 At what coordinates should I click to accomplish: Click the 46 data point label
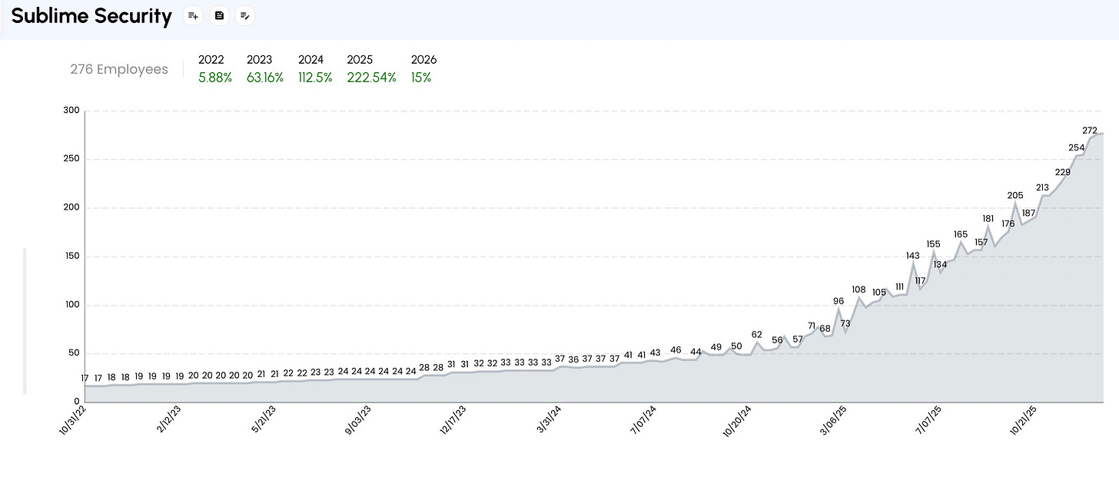(676, 350)
